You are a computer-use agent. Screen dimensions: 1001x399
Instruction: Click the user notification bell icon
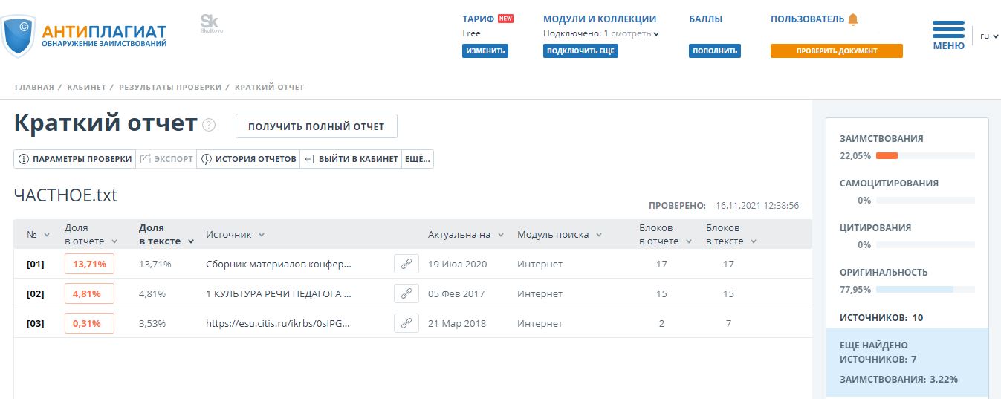(852, 19)
